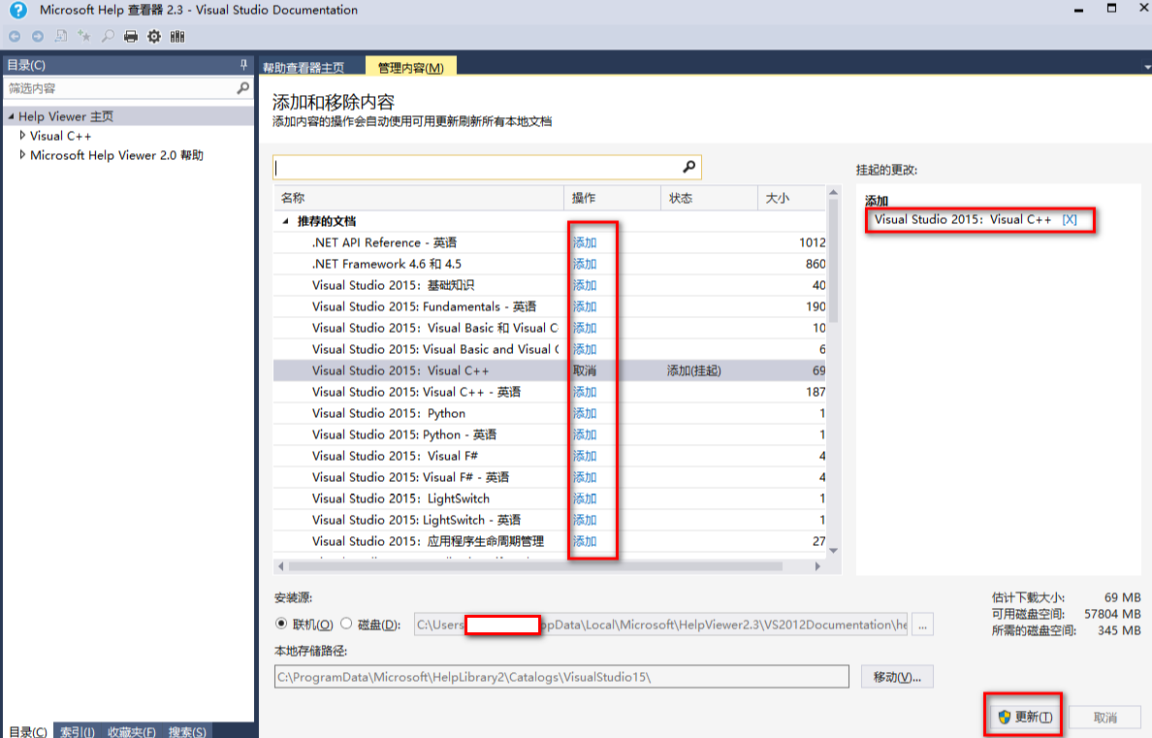The height and width of the screenshot is (738, 1152).
Task: Click the Help Viewer question-mark app icon
Action: [x=17, y=11]
